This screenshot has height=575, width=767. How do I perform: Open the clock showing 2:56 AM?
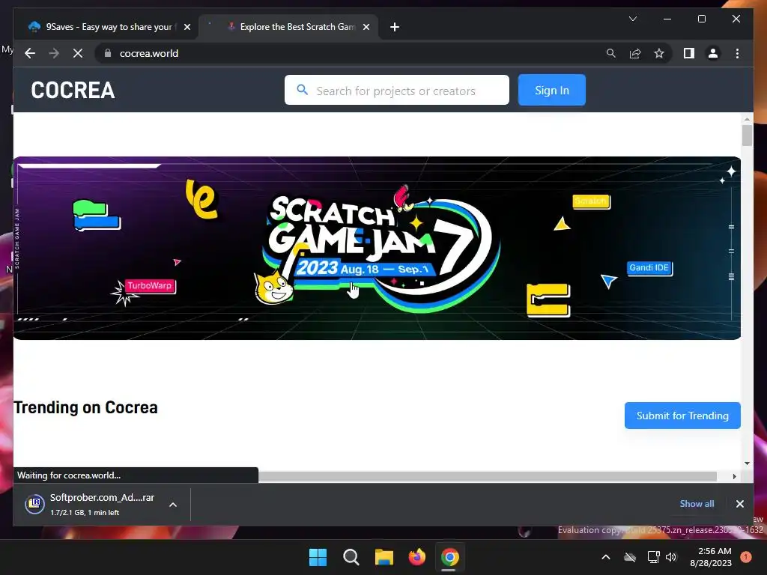click(711, 557)
